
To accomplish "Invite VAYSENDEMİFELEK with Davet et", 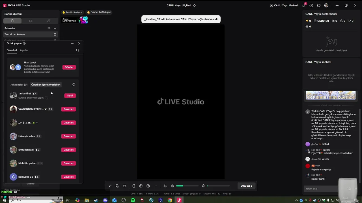I will (x=68, y=109).
